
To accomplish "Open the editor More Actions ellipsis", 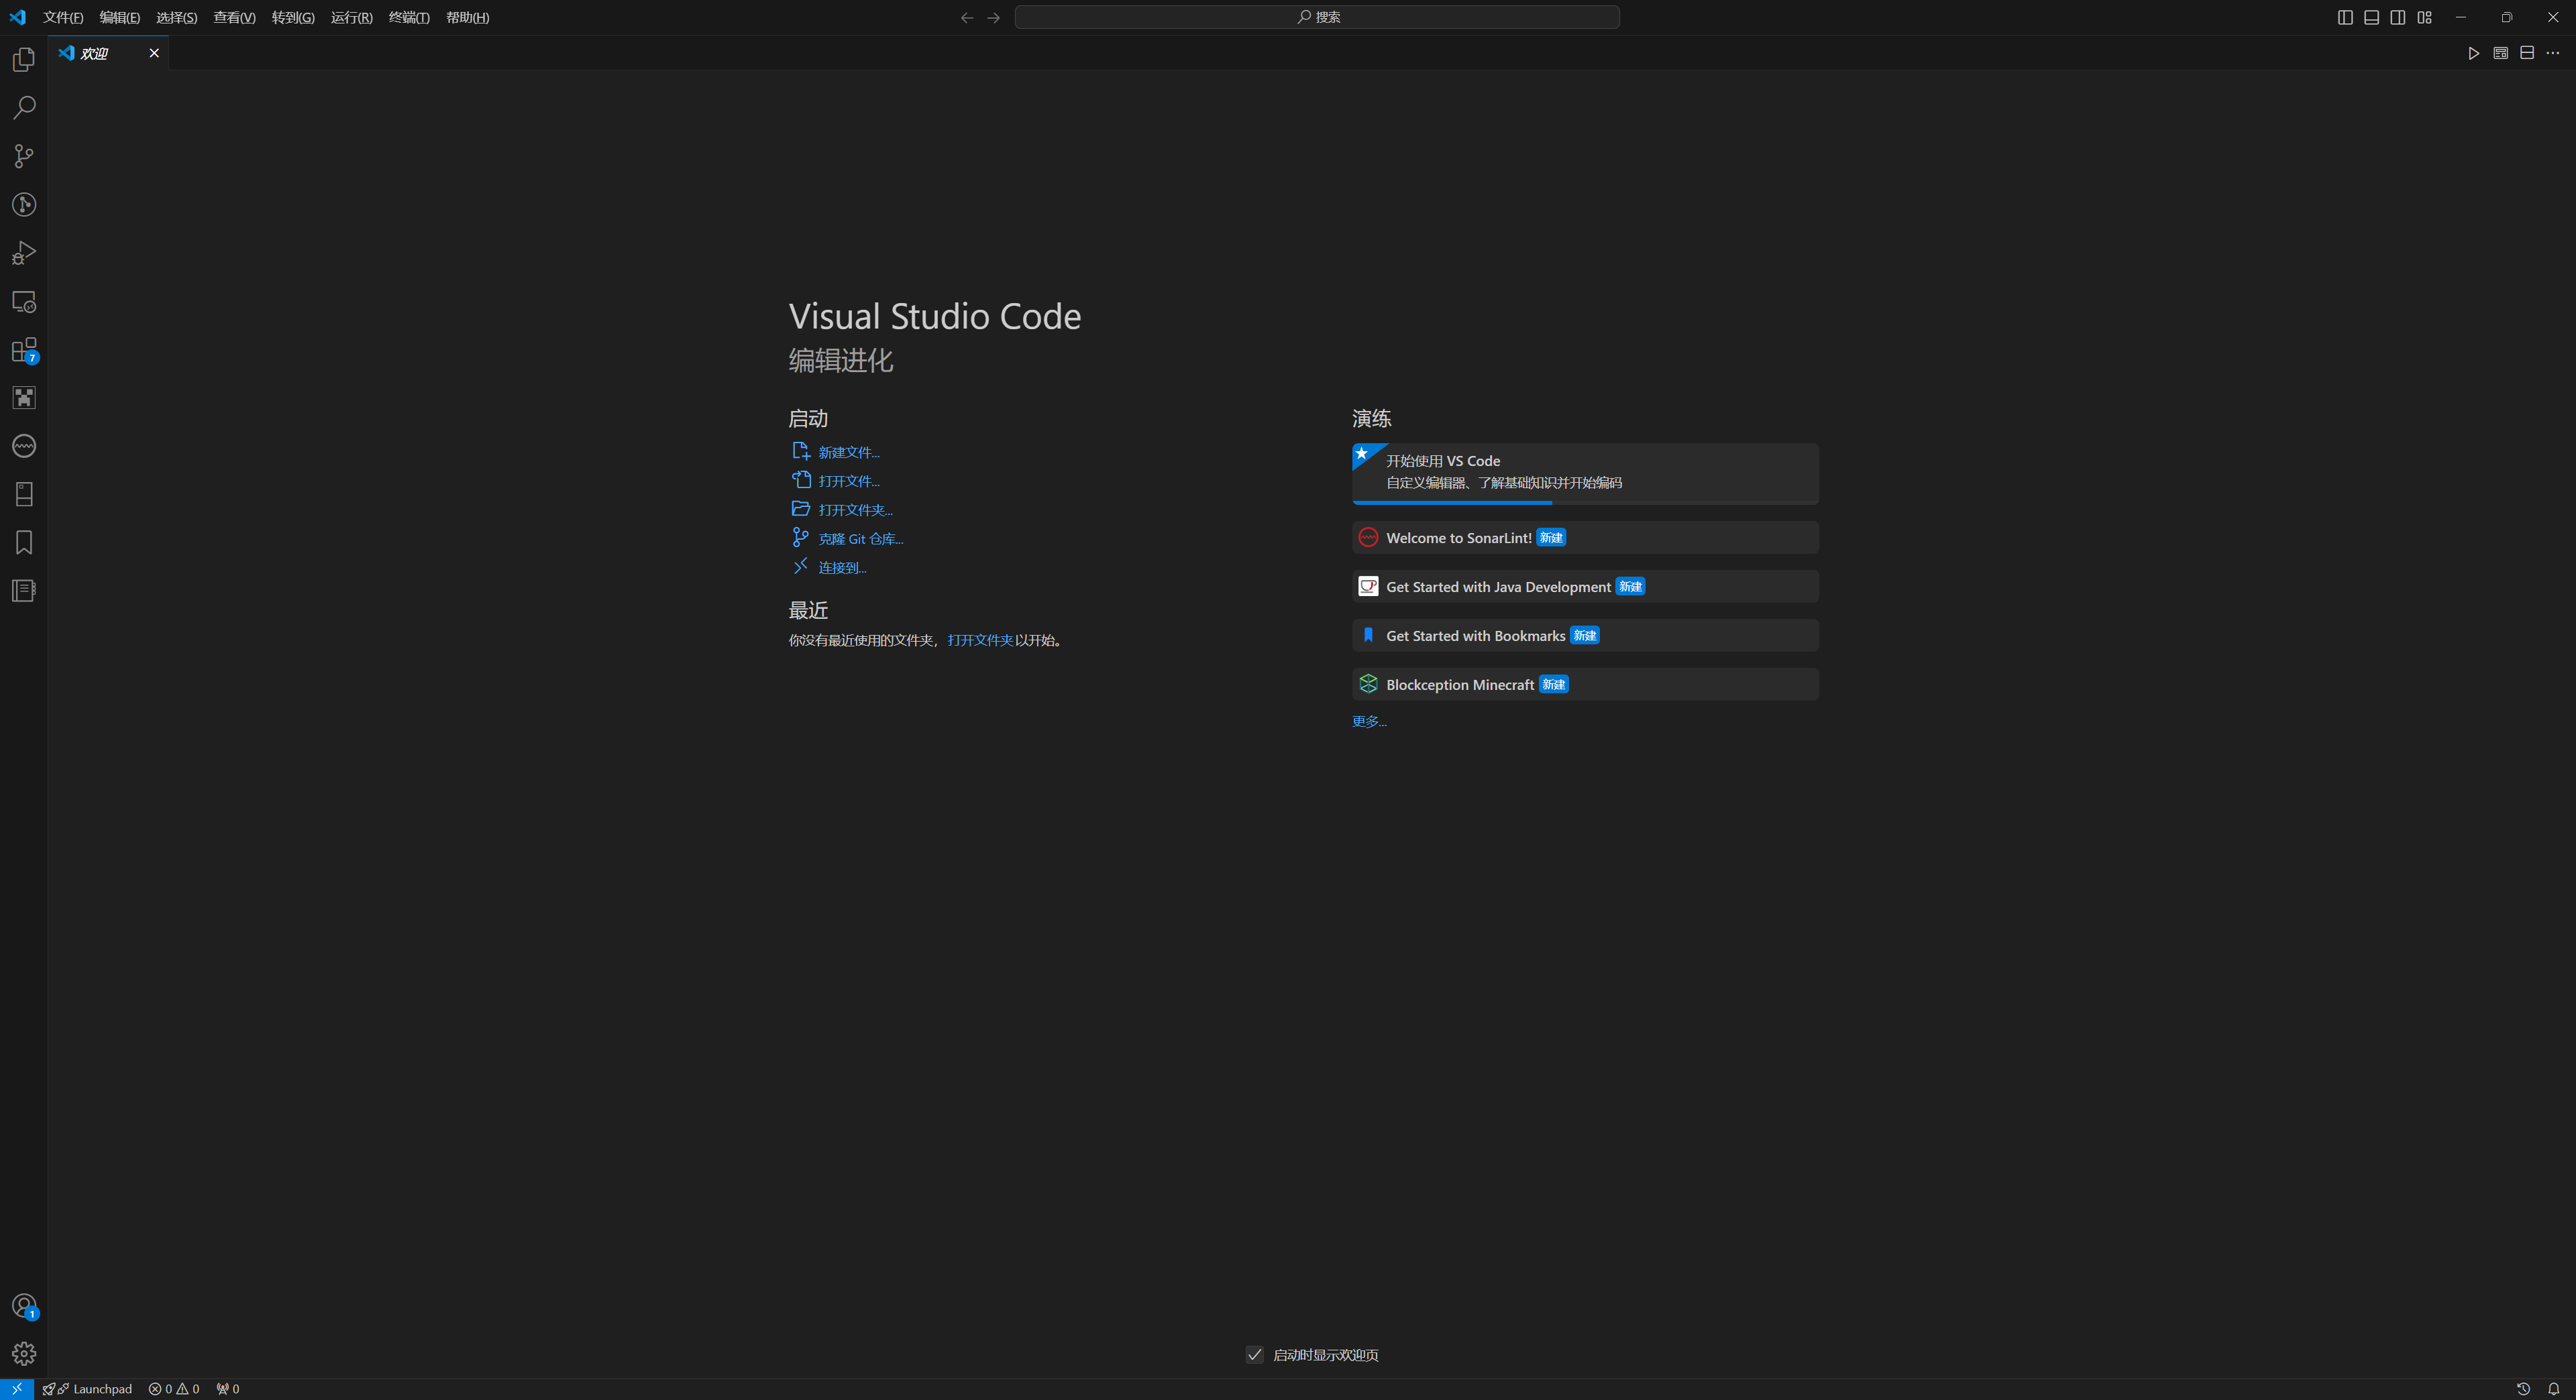I will [x=2553, y=53].
